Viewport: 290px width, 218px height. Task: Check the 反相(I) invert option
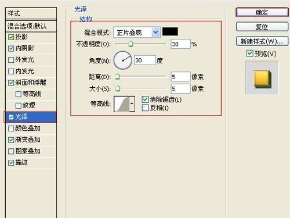coord(145,108)
